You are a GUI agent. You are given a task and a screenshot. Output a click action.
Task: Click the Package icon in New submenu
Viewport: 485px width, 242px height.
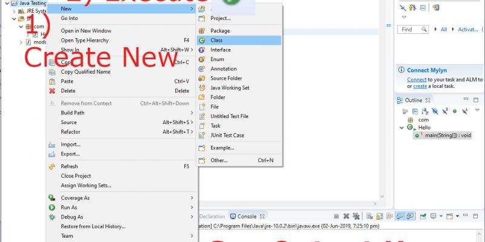pos(202,31)
